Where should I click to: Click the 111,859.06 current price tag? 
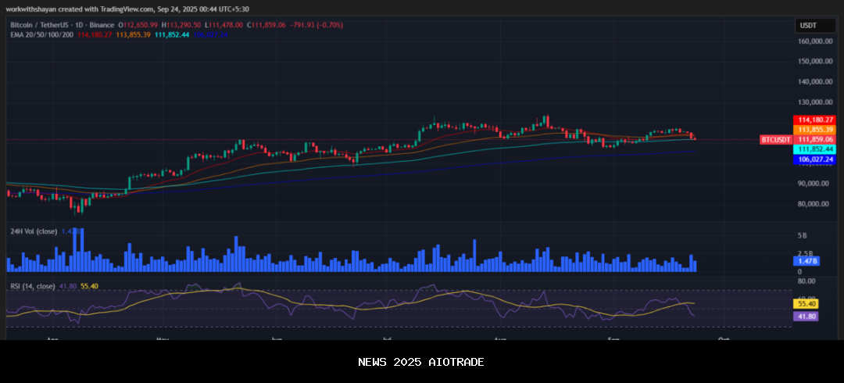(x=814, y=139)
